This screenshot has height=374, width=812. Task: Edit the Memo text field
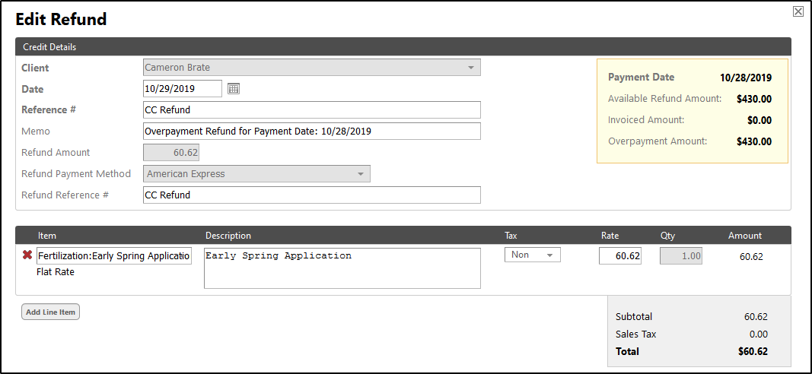tap(312, 132)
